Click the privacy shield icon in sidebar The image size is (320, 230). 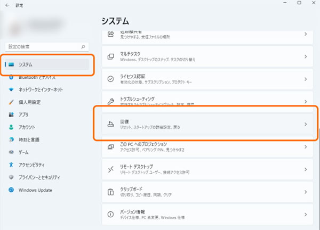pyautogui.click(x=11, y=177)
